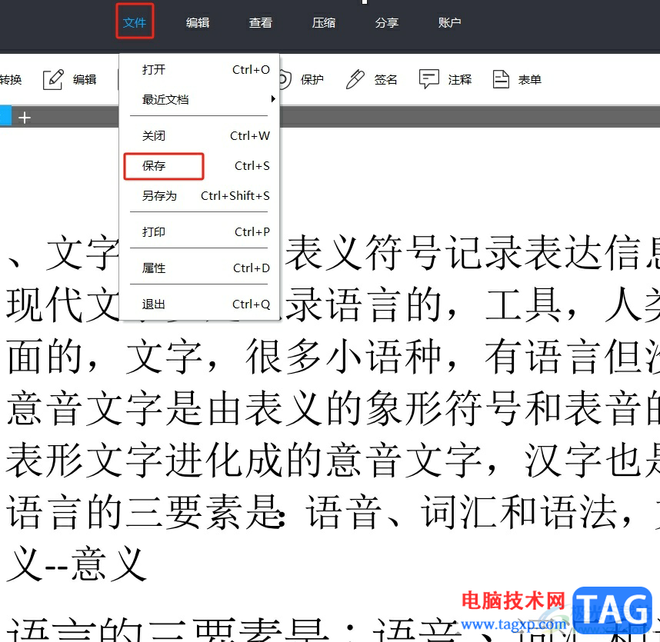
Task: Click the 保护 toolbar label
Action: pyautogui.click(x=312, y=79)
